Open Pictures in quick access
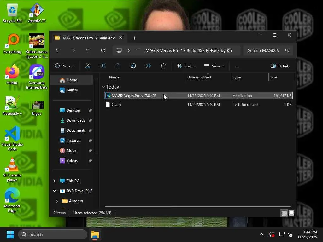Viewport: 323px width, 242px height. tap(73, 141)
